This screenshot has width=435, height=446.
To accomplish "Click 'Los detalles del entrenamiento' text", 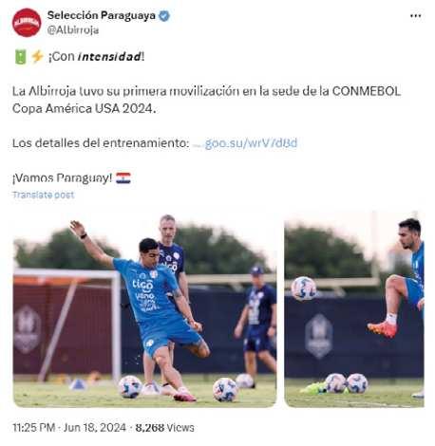I will click(101, 143).
